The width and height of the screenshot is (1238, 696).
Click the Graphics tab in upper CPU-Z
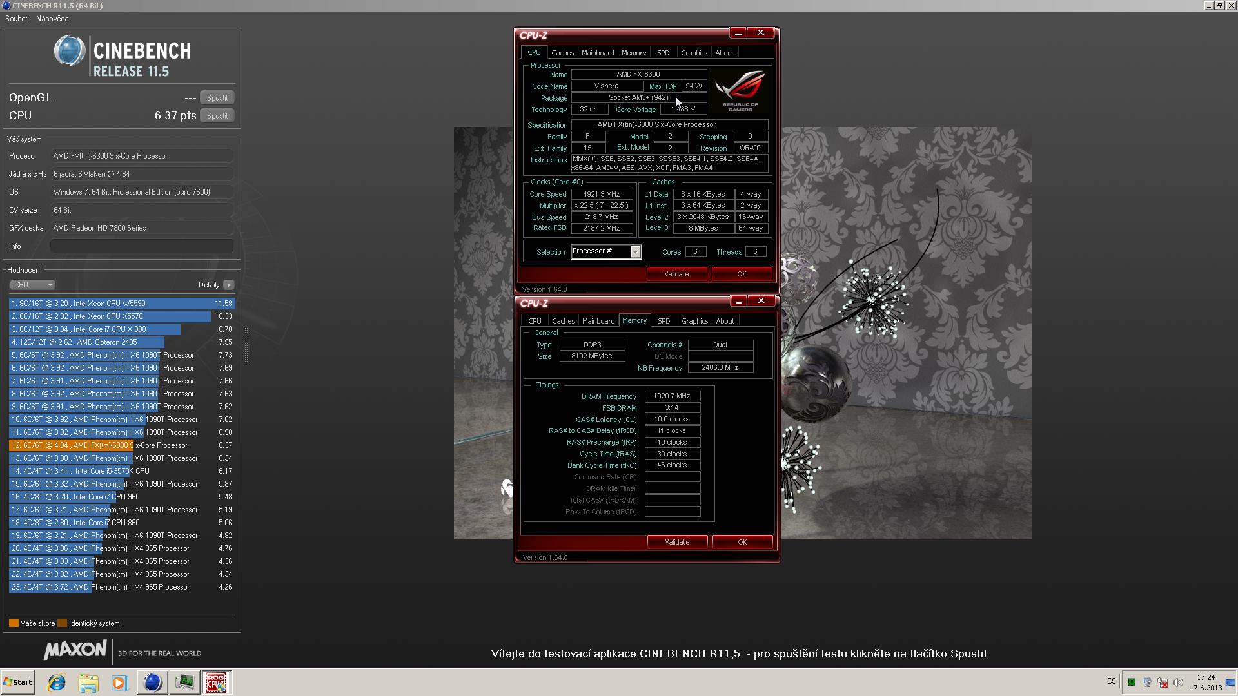pyautogui.click(x=694, y=53)
